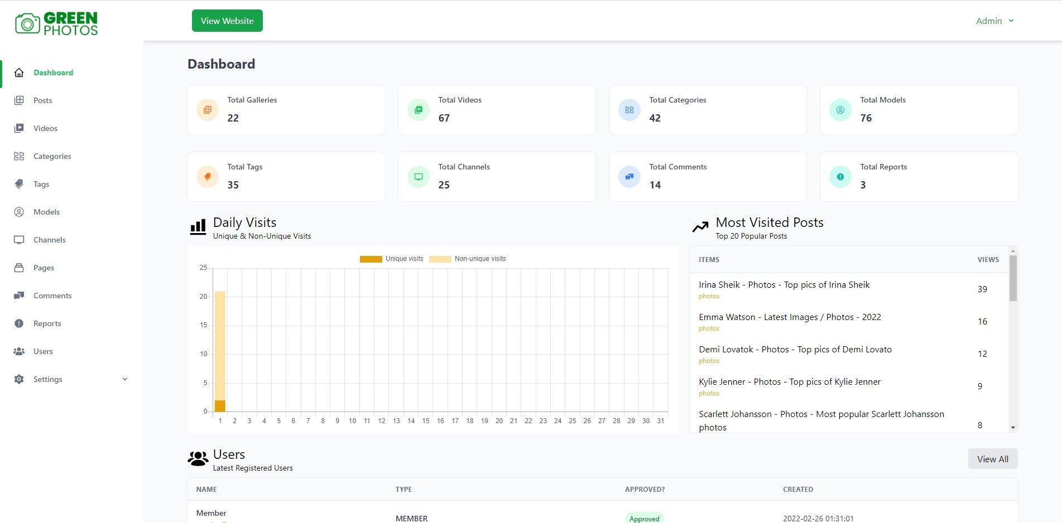Screen dimensions: 1062x523
Task: Click the Videos play icon in sidebar
Action: tap(19, 128)
